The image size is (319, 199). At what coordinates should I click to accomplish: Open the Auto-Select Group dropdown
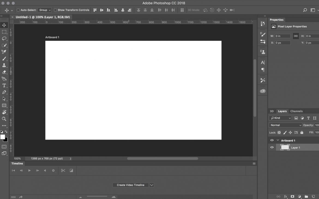[44, 10]
